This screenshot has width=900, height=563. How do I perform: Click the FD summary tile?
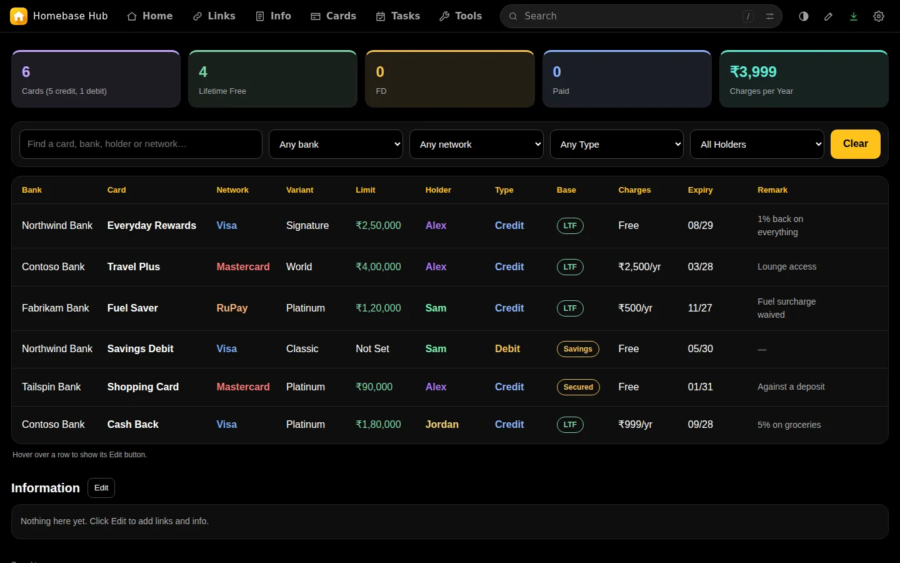pyautogui.click(x=450, y=79)
